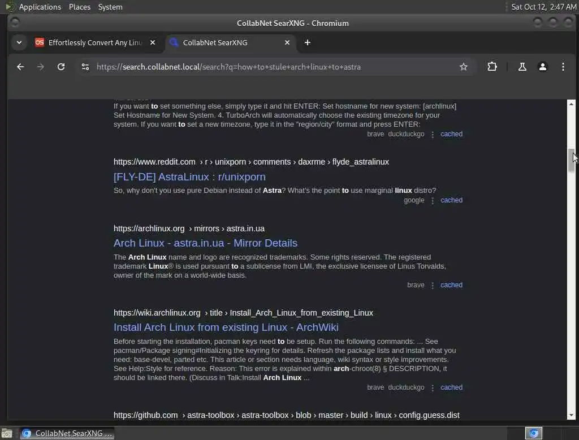The image size is (579, 440).
Task: Click scrollbar down arrow
Action: click(571, 415)
